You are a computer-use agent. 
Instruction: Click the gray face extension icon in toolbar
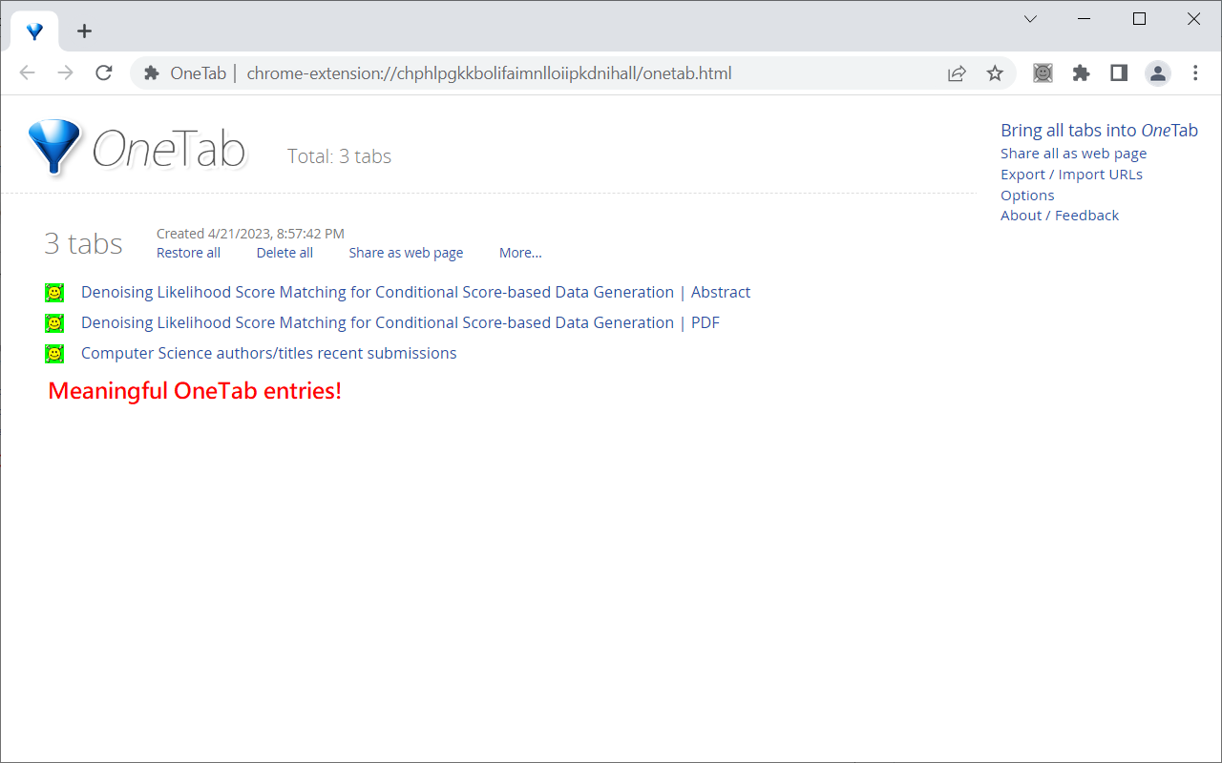click(1043, 73)
